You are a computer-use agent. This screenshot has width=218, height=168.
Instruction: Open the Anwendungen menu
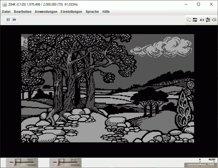(x=46, y=12)
